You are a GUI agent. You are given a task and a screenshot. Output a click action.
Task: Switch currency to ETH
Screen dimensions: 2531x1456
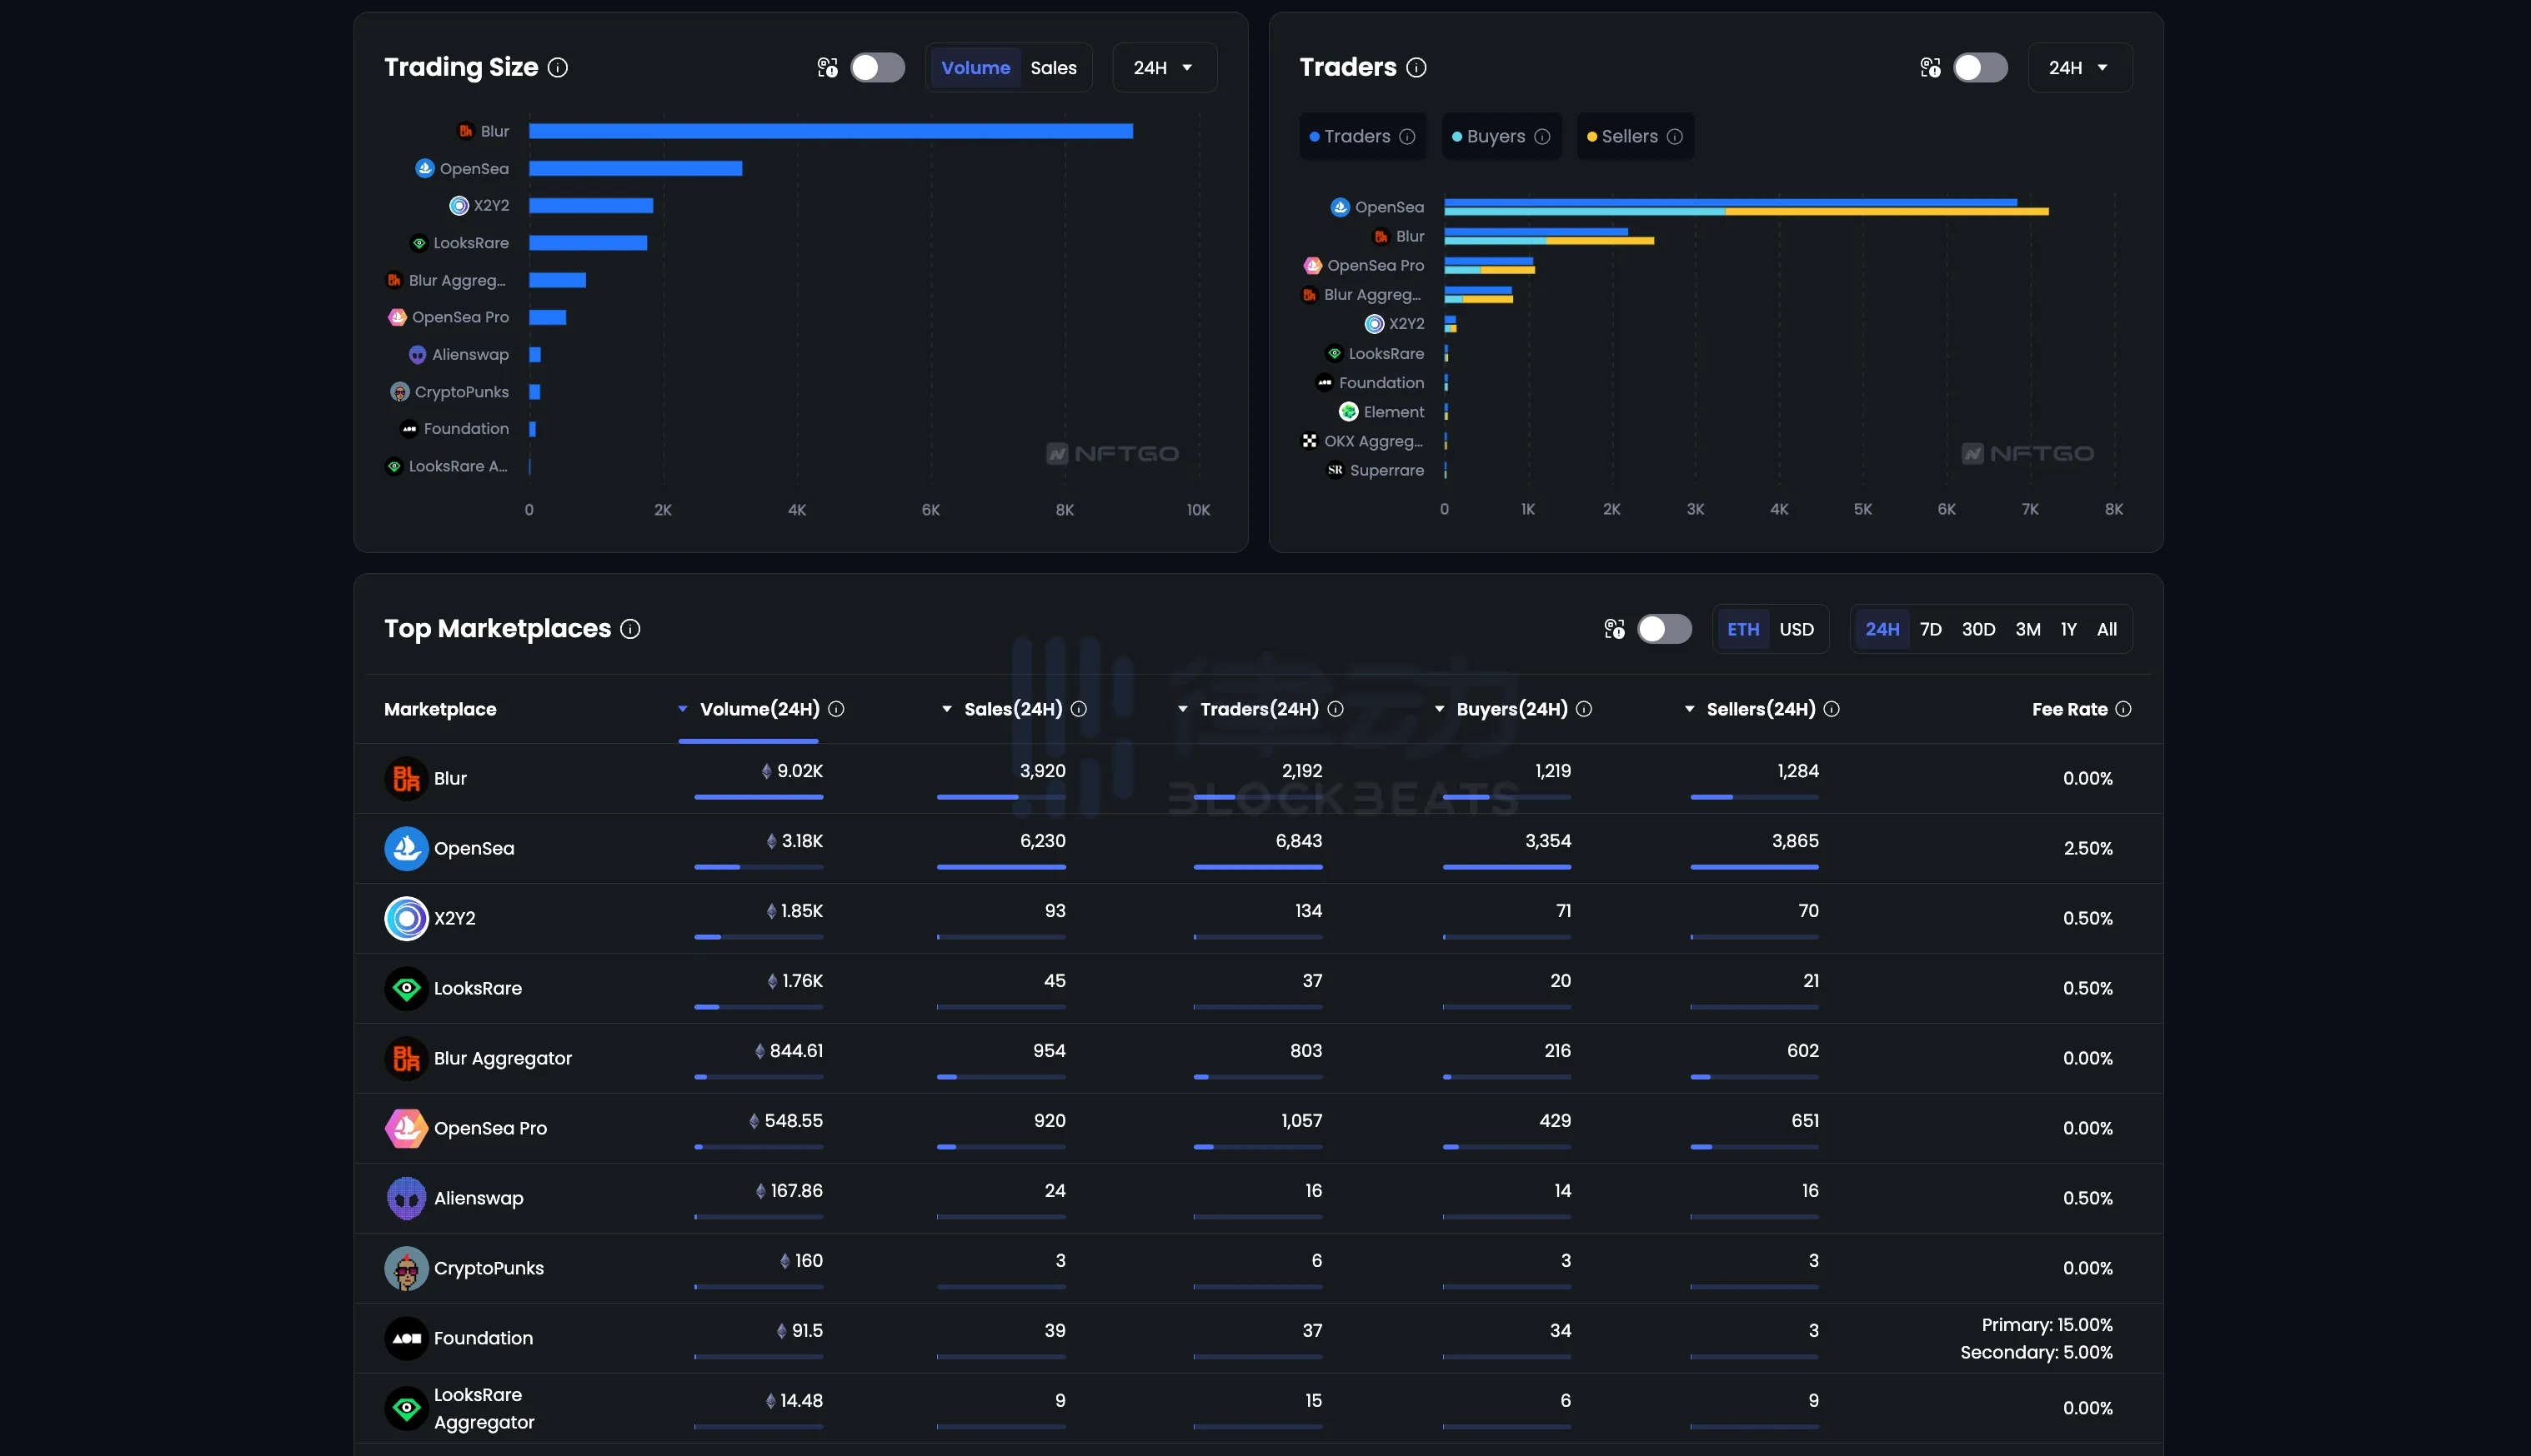coord(1743,629)
